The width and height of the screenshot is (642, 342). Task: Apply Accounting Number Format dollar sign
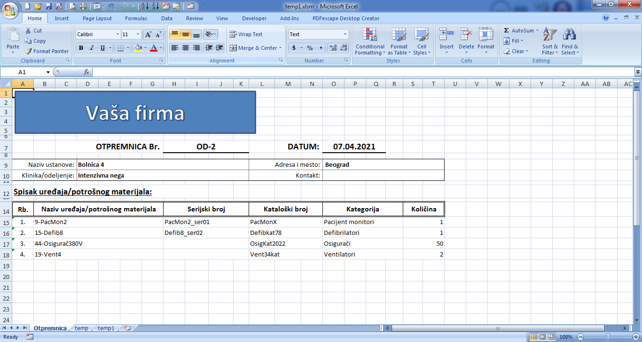tap(294, 48)
